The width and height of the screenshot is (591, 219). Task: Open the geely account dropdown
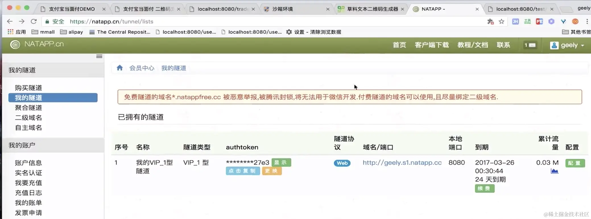tap(567, 45)
